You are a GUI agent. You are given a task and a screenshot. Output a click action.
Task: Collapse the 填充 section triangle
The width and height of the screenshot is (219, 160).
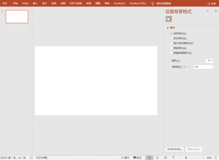168,28
